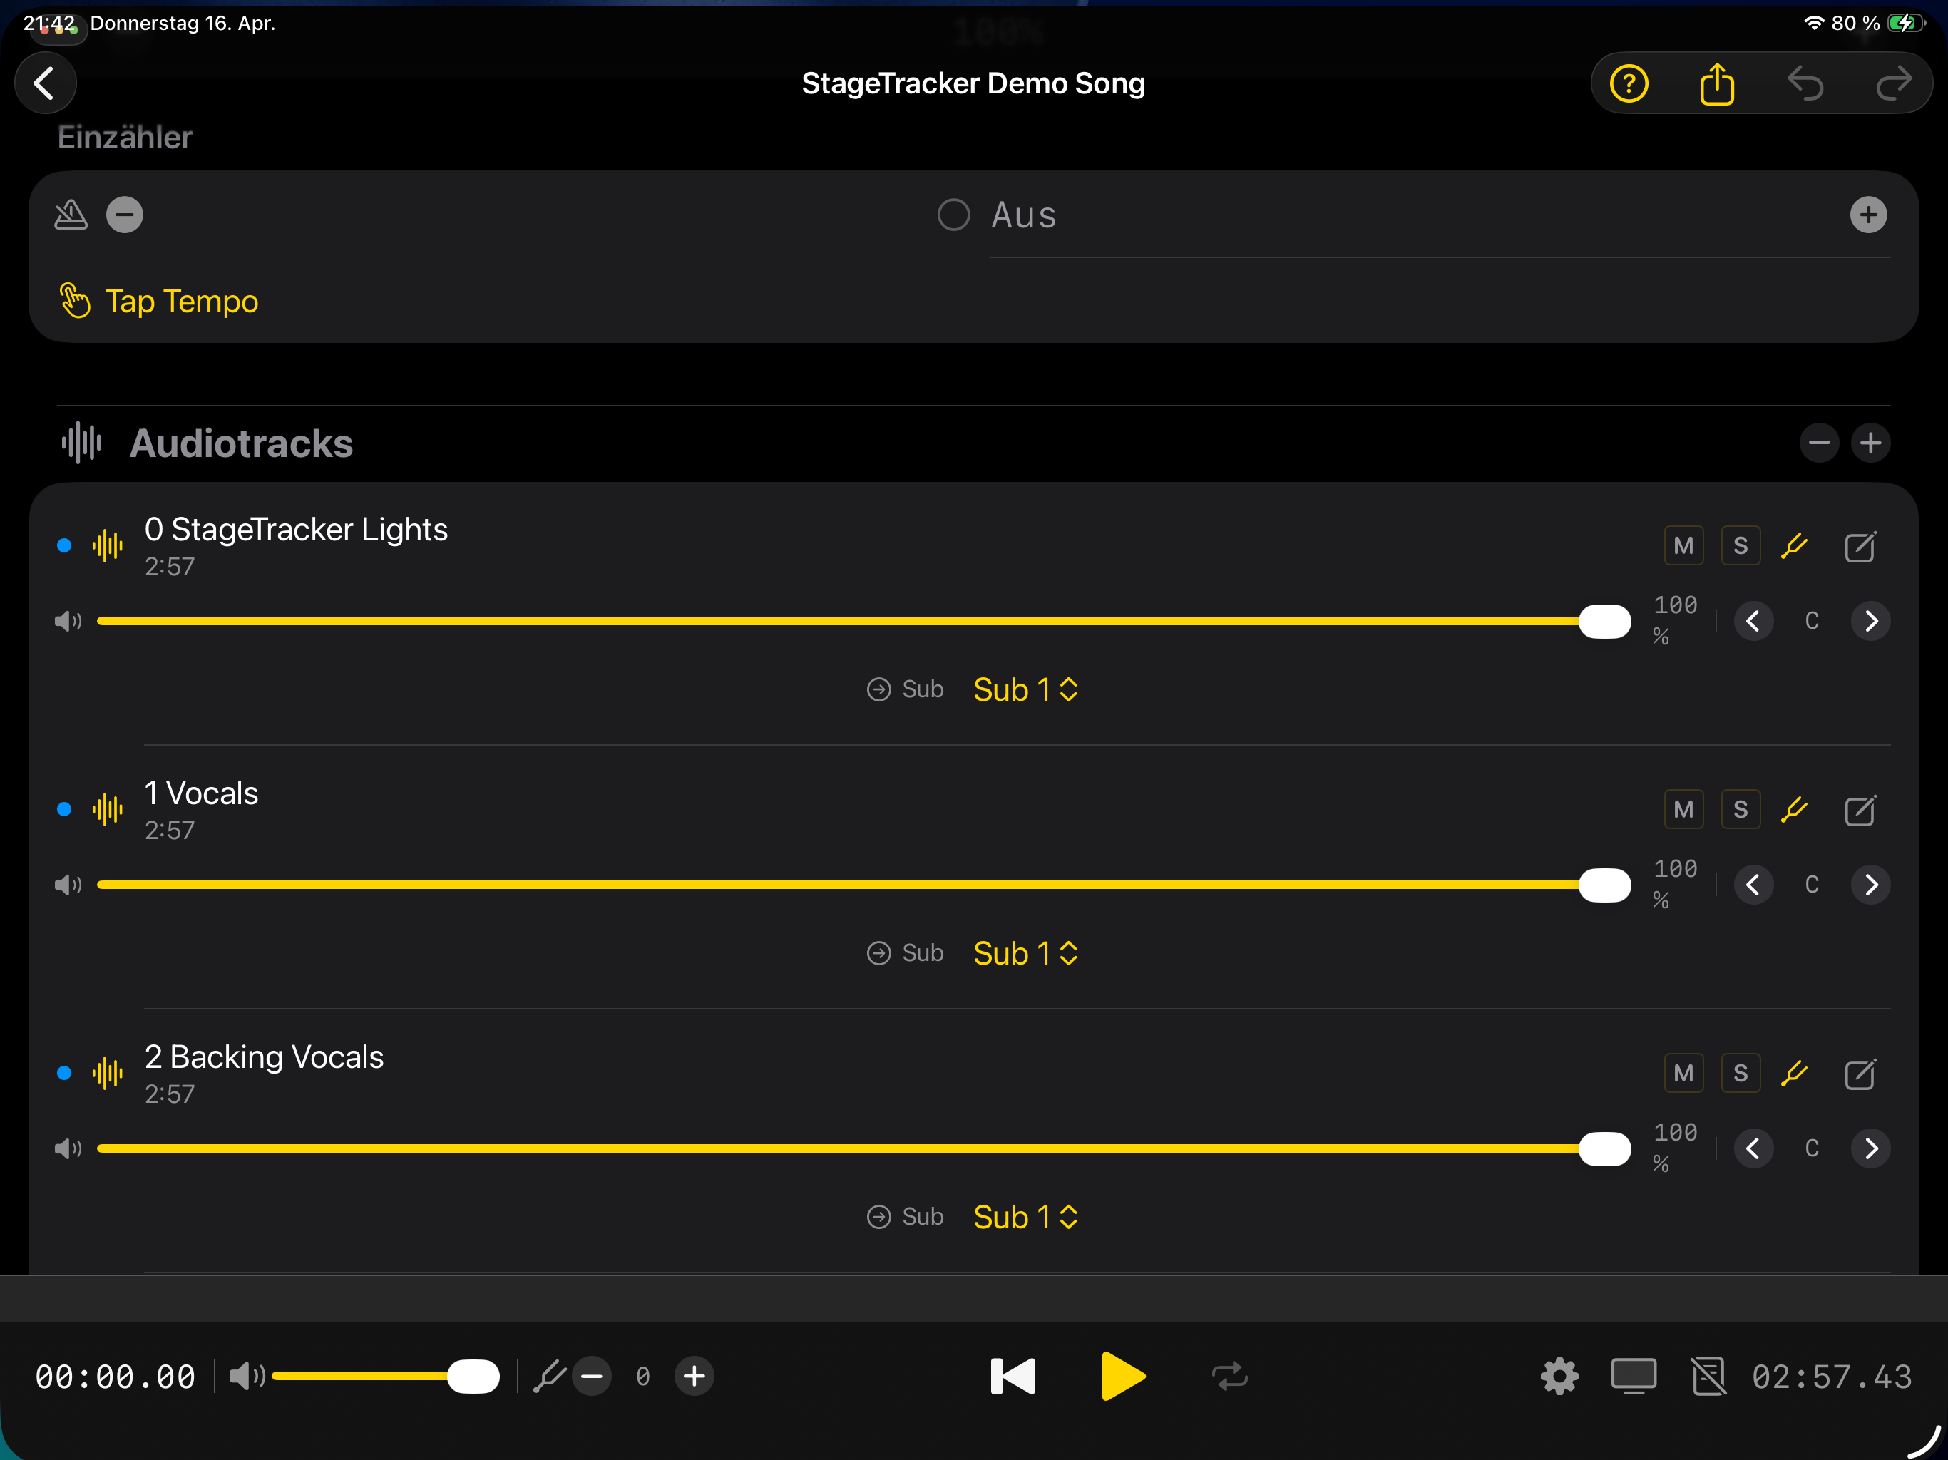This screenshot has height=1460, width=1948.
Task: Pan 2 Backing Vocals track left
Action: (x=1753, y=1148)
